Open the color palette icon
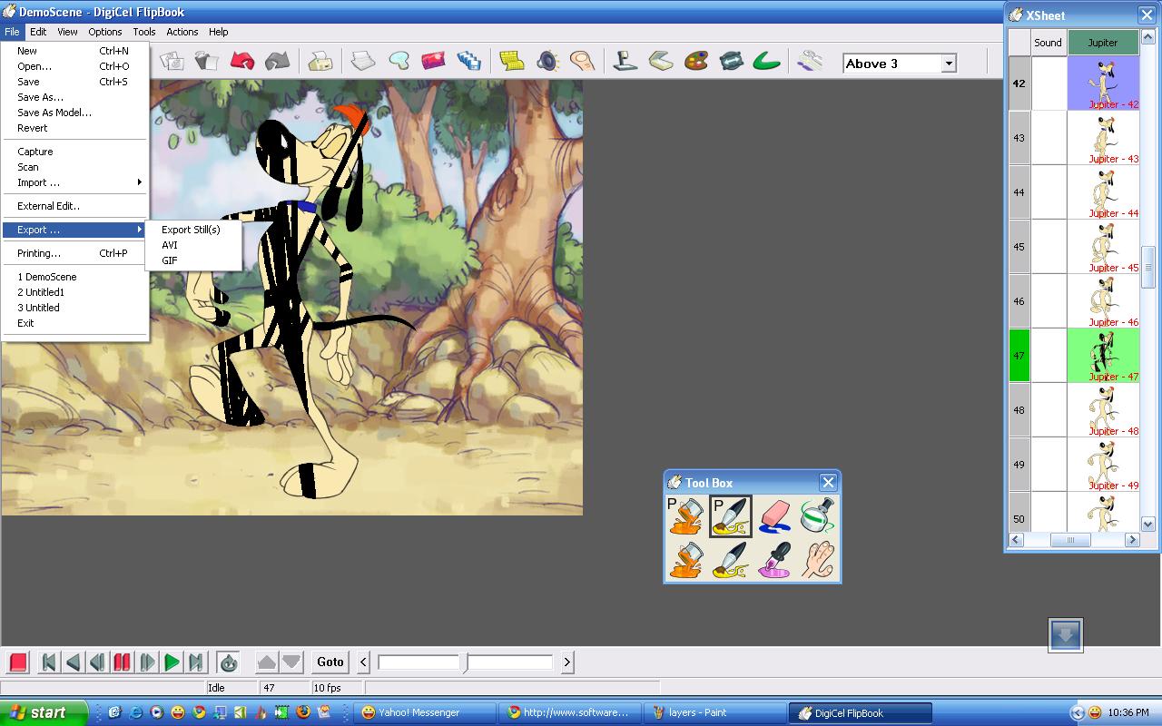Screen dimensions: 1162x726 (695, 61)
